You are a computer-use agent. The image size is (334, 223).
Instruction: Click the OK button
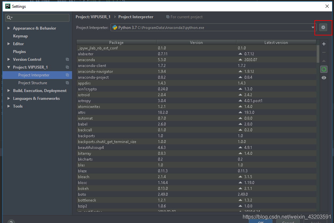click(x=261, y=221)
